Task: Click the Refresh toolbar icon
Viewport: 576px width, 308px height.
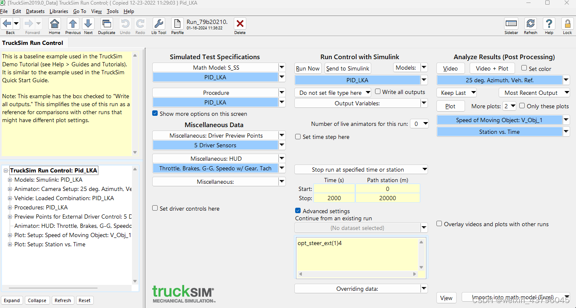Action: coord(531,23)
